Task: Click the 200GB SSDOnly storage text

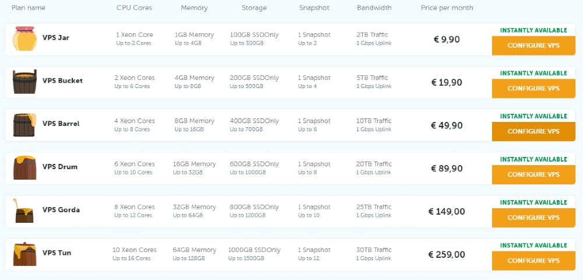Action: click(x=254, y=78)
